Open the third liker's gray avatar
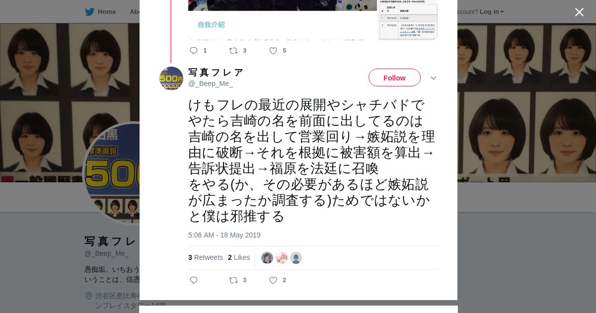The height and width of the screenshot is (313, 596). (x=296, y=258)
